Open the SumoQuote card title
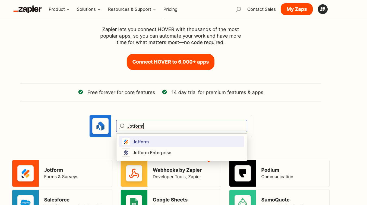The height and width of the screenshot is (205, 367). click(276, 200)
